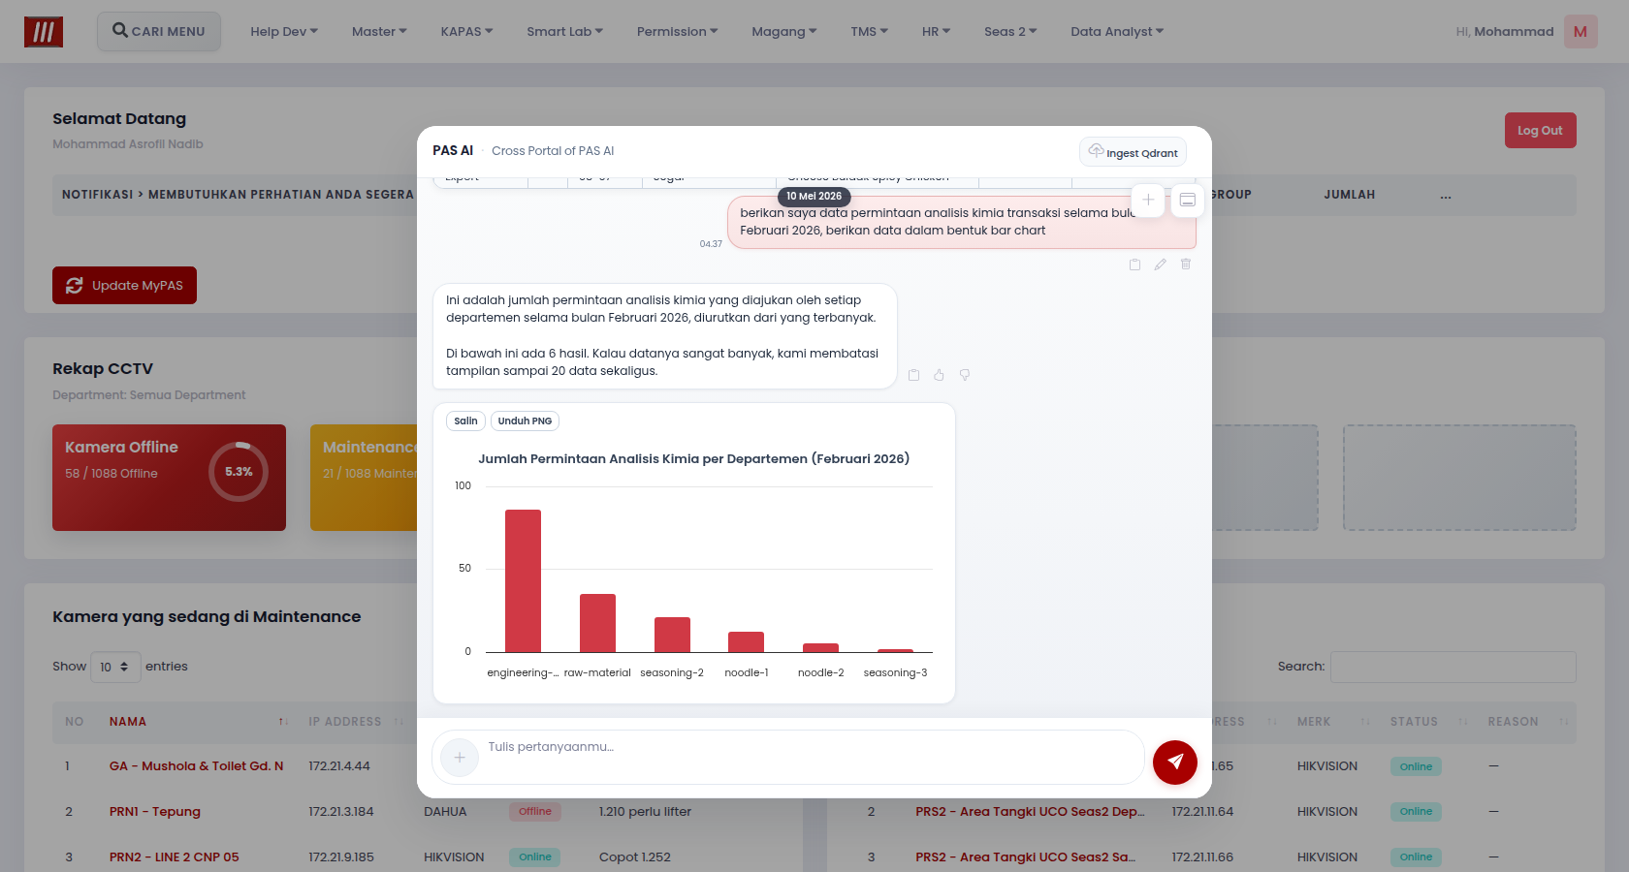Viewport: 1629px width, 872px height.
Task: Edit the user's message with the pencil icon
Action: tap(1160, 265)
